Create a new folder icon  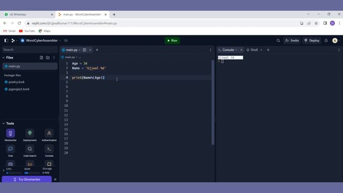[x=48, y=57]
